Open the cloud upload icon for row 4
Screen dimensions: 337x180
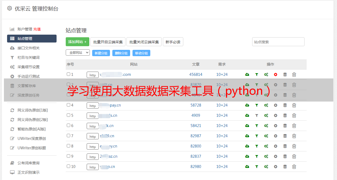(x=247, y=105)
